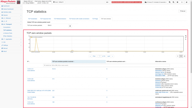Toggle the zero window packets legend entry

(x=36, y=37)
